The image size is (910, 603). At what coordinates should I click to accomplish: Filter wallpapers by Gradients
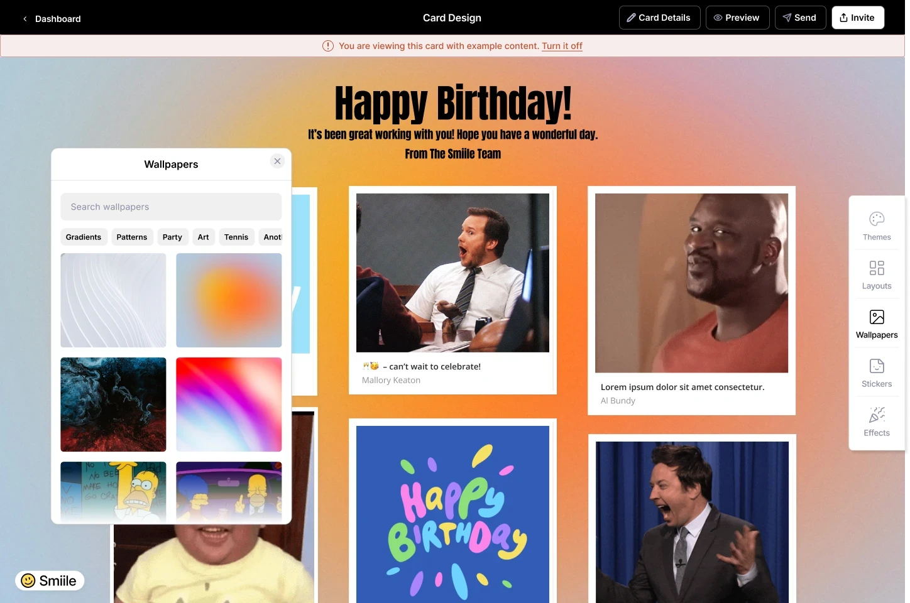[x=84, y=237]
